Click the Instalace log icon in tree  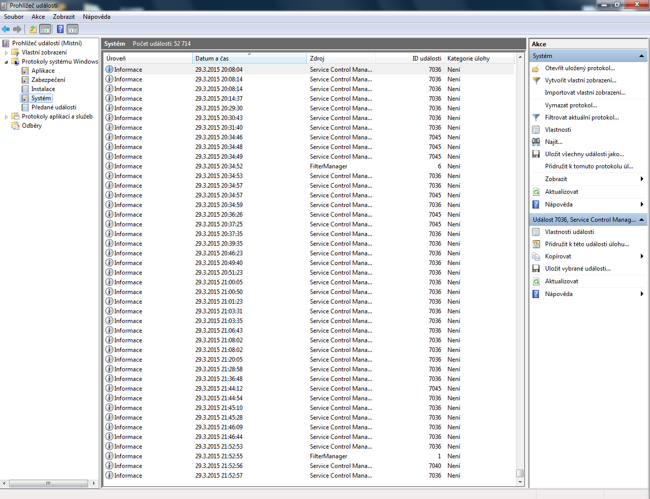[25, 89]
